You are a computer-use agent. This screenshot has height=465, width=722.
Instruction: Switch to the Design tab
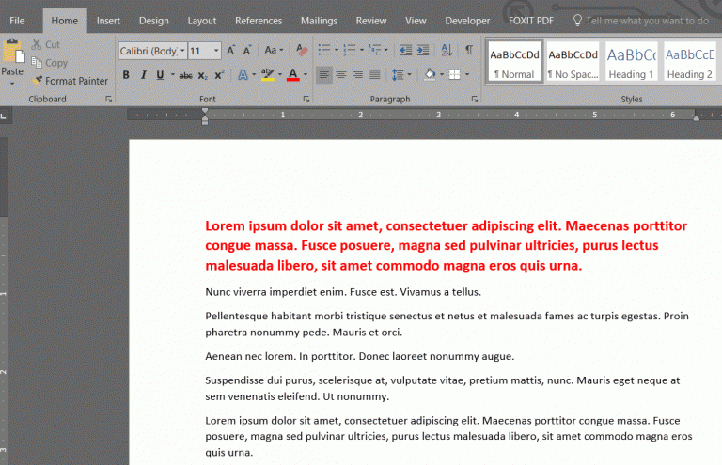[x=154, y=21]
